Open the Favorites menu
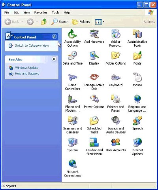 pos(41,13)
